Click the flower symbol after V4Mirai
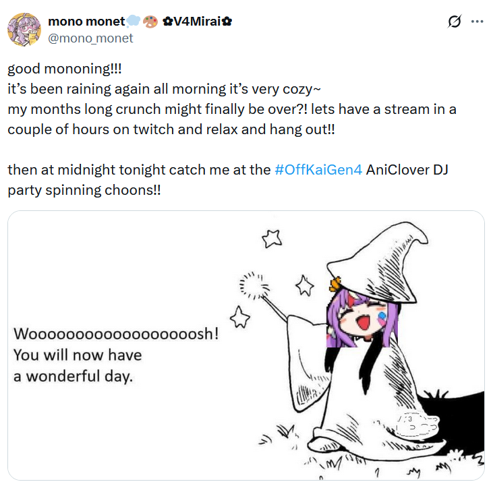Viewport: 491px width, 482px height. point(227,22)
